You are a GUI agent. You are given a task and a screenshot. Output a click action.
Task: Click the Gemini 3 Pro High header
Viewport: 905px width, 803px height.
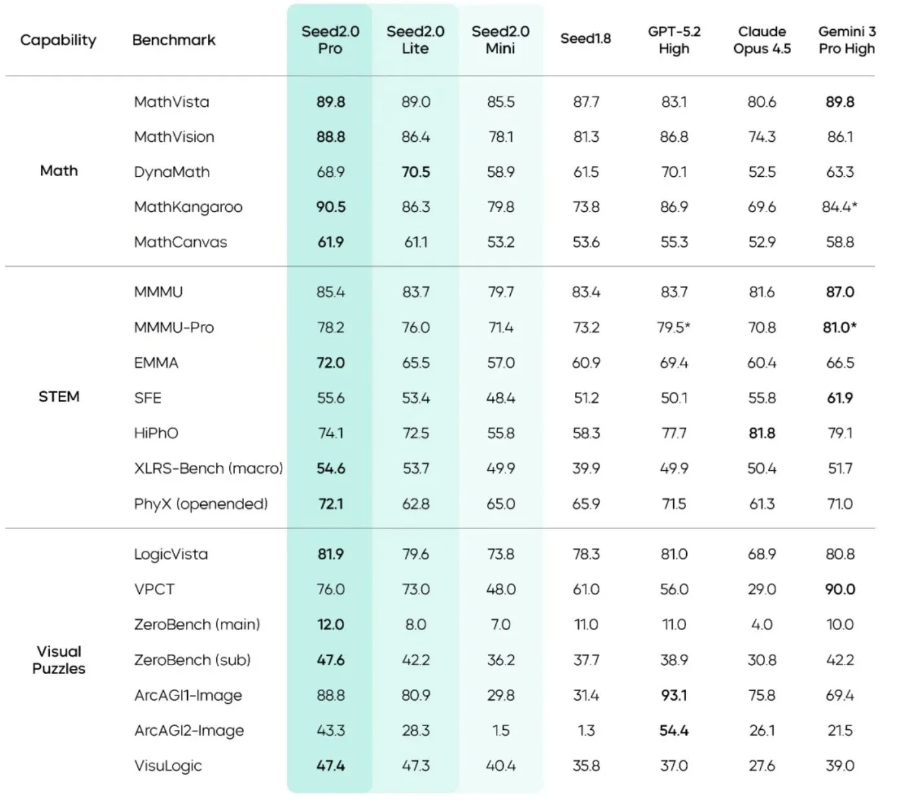tap(846, 40)
